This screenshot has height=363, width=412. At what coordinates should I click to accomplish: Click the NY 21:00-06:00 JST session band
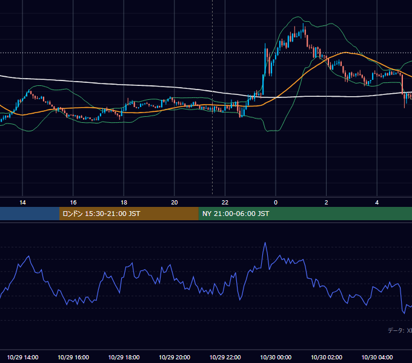[x=305, y=214]
